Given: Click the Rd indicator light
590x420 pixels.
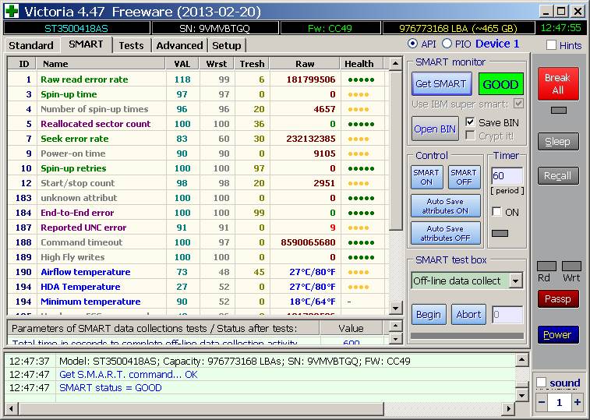Looking at the screenshot, I should pos(546,266).
